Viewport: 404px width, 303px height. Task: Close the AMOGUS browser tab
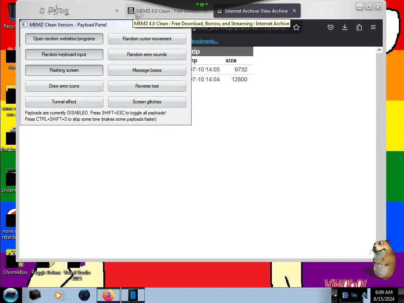[117, 11]
